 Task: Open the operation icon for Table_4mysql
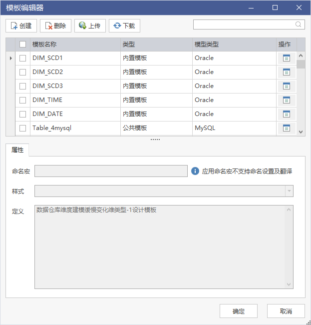click(x=287, y=128)
